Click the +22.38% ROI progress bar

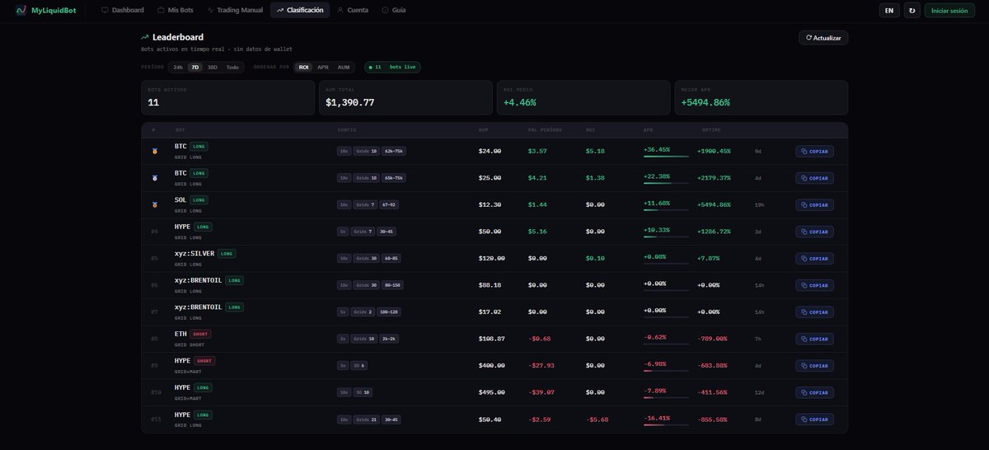tap(666, 183)
